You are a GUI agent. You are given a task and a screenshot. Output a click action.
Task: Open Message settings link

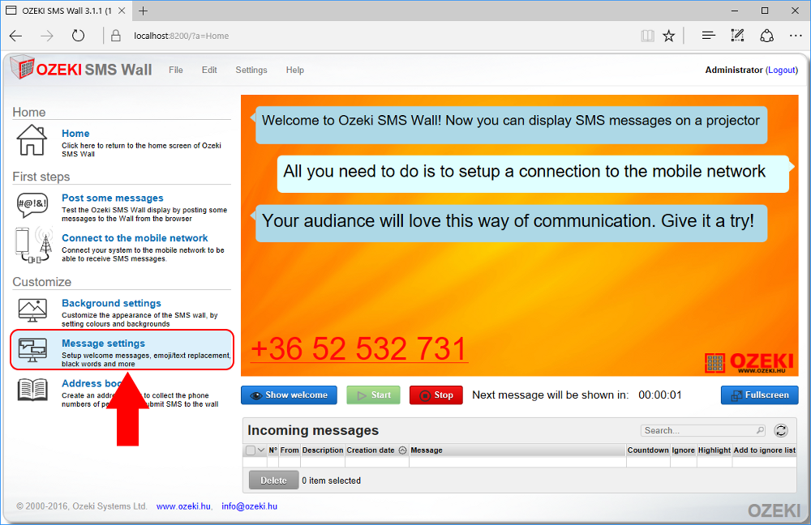coord(104,343)
